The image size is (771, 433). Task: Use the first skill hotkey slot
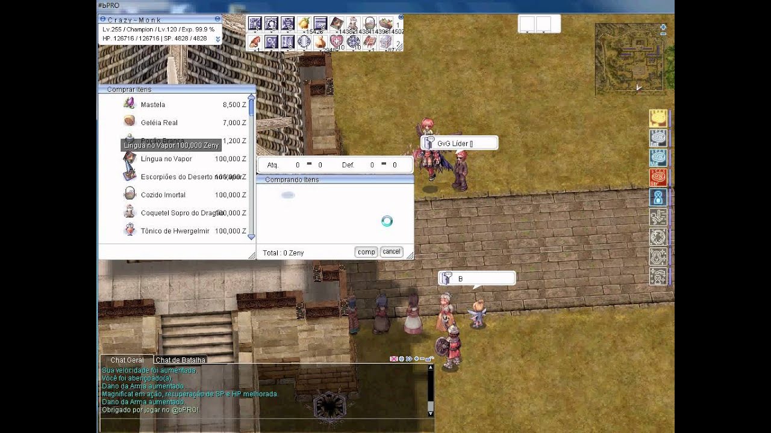coord(255,24)
